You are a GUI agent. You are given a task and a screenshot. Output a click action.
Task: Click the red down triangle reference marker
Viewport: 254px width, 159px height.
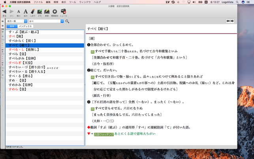click(x=88, y=134)
